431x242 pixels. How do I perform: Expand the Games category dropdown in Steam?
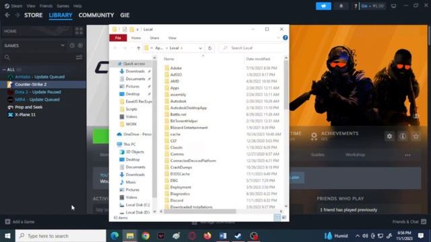(x=63, y=46)
